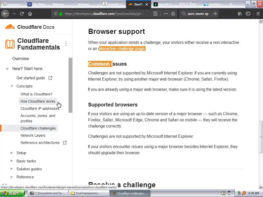
Task: Click the search magnifier icon
Action: tap(184, 14)
